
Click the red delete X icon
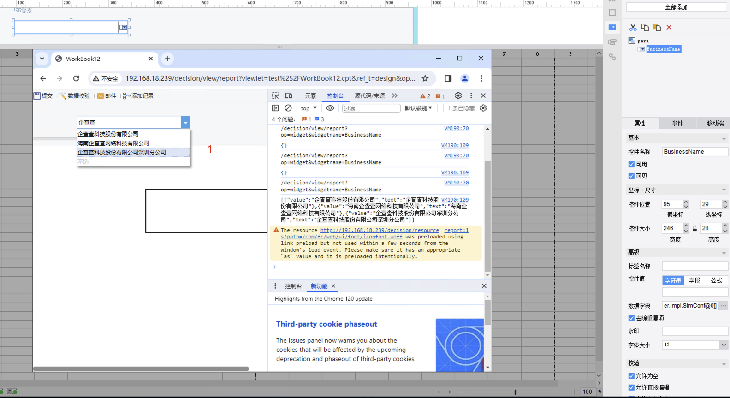pos(669,27)
